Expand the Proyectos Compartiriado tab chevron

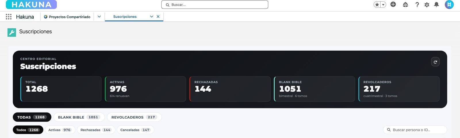99,17
